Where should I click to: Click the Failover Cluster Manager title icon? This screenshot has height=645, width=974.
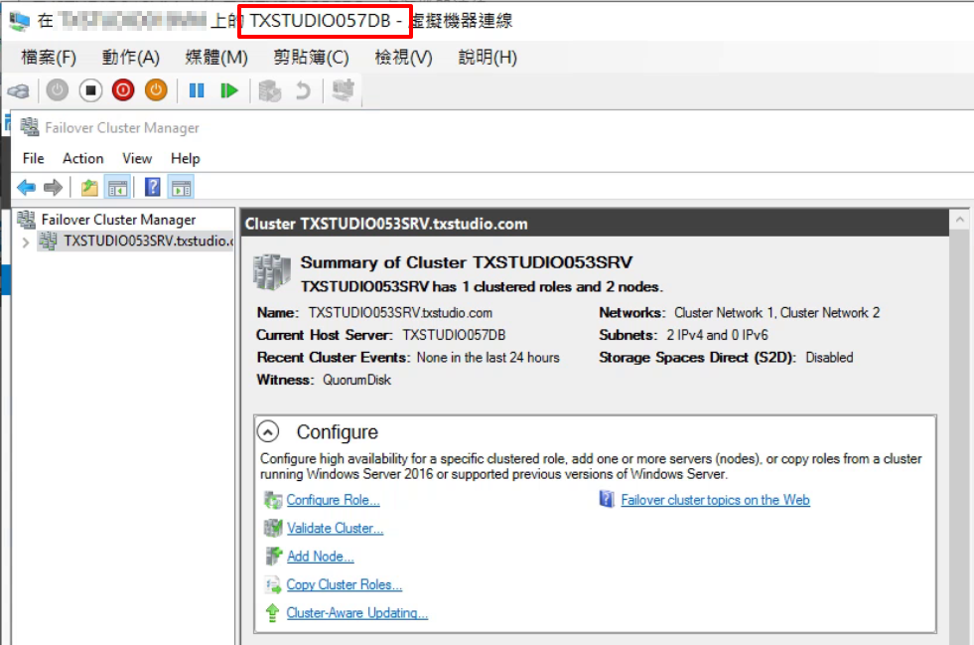click(x=29, y=127)
